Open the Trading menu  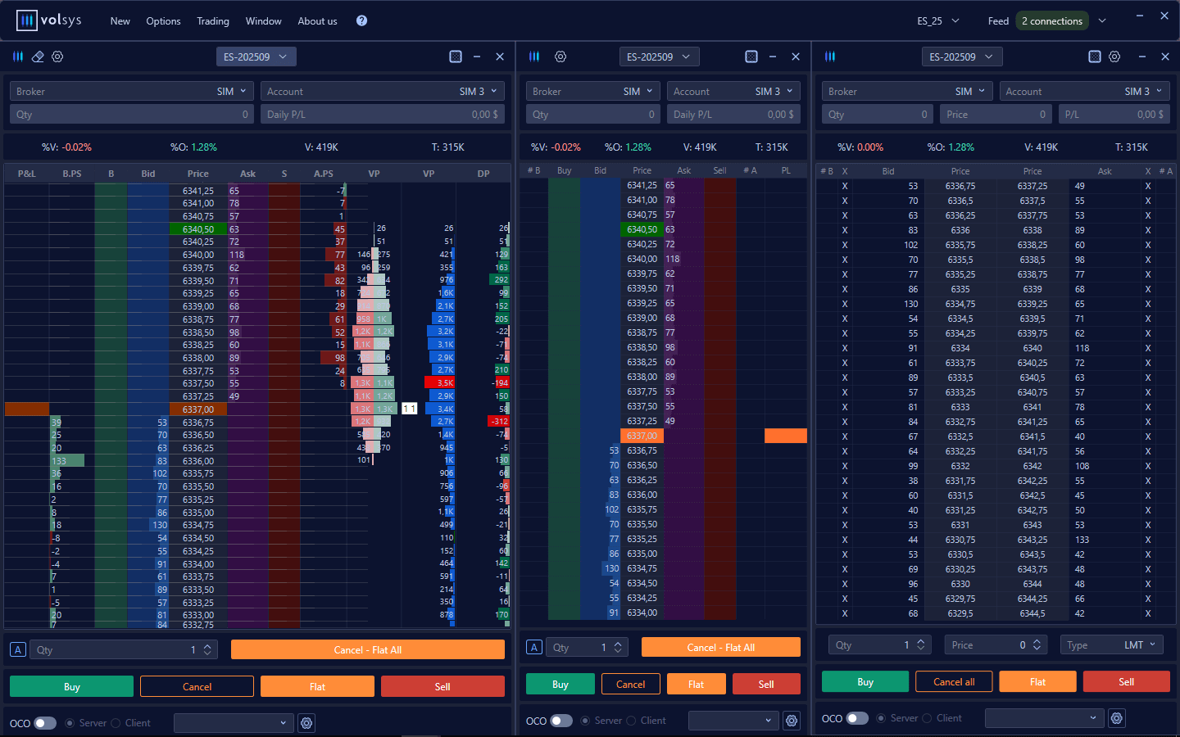[213, 20]
